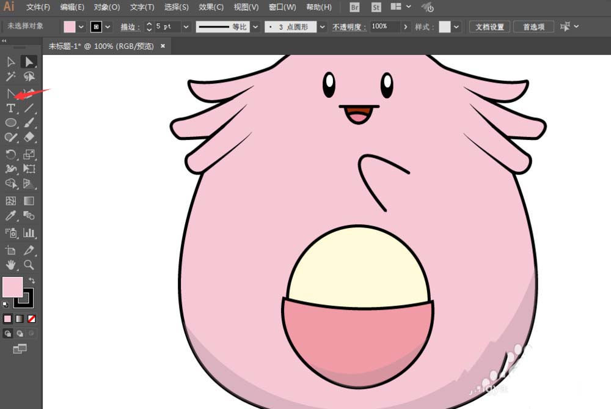Viewport: 611px width, 409px height.
Task: Enable Draw Behind mode
Action: click(20, 333)
